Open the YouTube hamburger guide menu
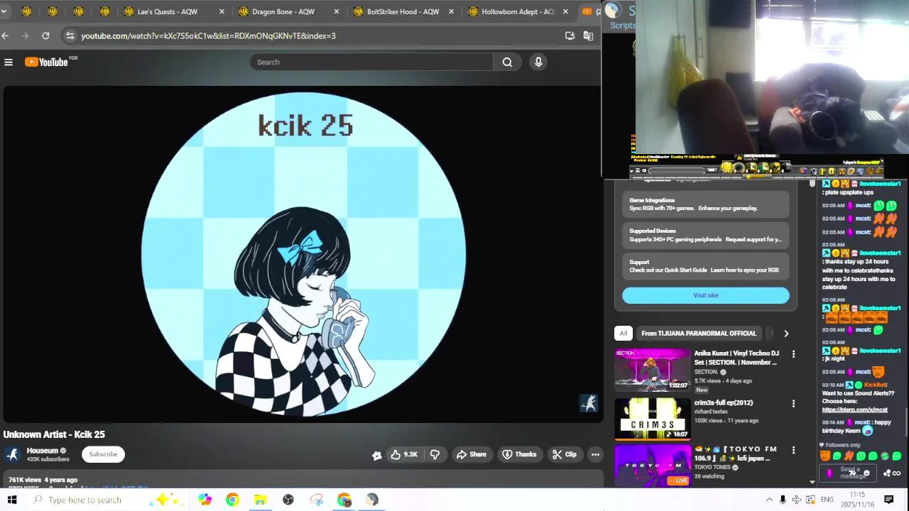This screenshot has height=511, width=909. coord(9,62)
